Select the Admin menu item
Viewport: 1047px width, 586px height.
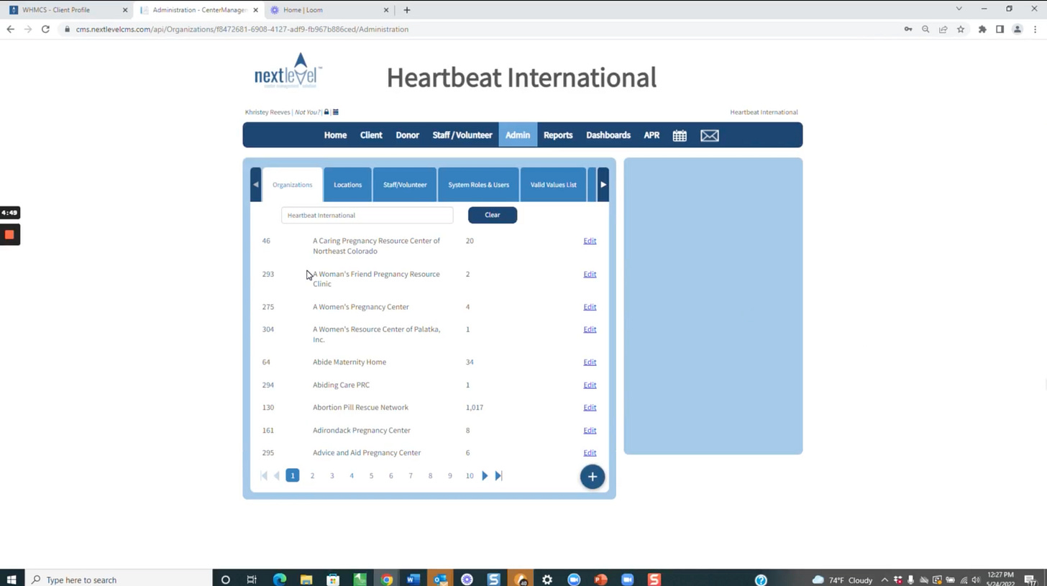click(518, 135)
